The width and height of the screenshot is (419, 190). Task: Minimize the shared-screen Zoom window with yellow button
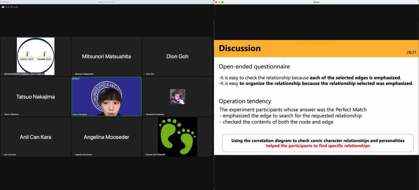coord(220,2)
